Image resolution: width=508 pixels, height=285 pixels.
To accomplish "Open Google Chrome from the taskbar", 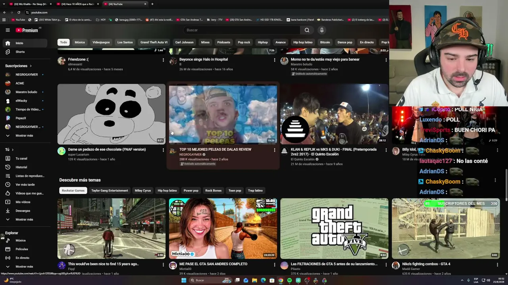I will pos(281,280).
